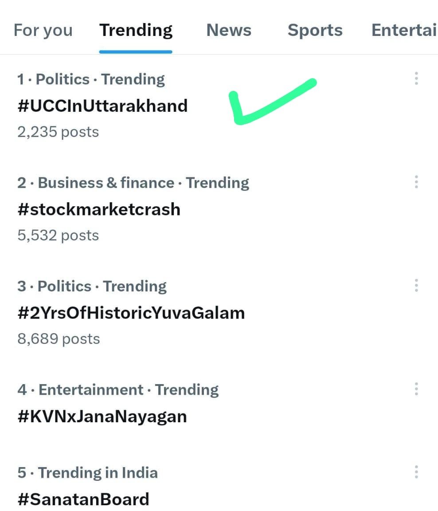Click the 8,689 posts count

[59, 339]
